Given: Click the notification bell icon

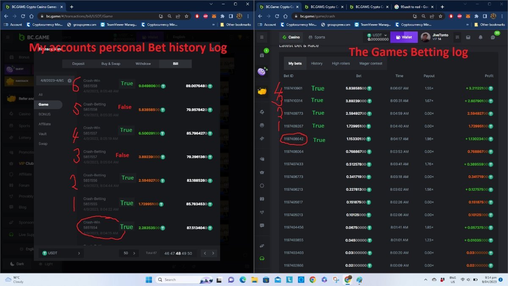Looking at the screenshot, I should point(481,37).
